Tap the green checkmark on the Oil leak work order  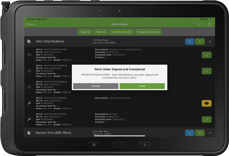(x=206, y=119)
